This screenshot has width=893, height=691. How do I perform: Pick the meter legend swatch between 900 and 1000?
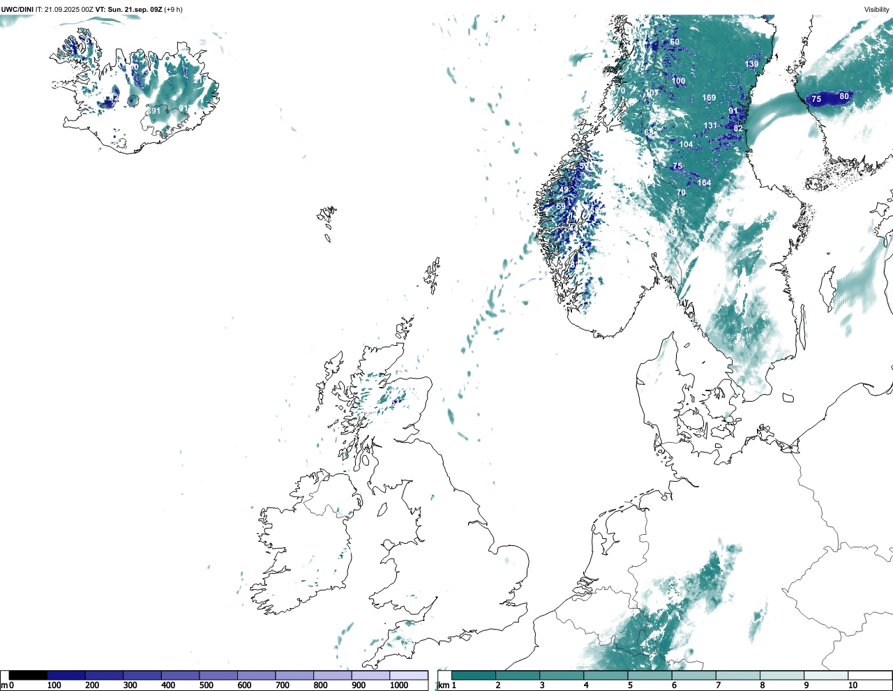(370, 675)
